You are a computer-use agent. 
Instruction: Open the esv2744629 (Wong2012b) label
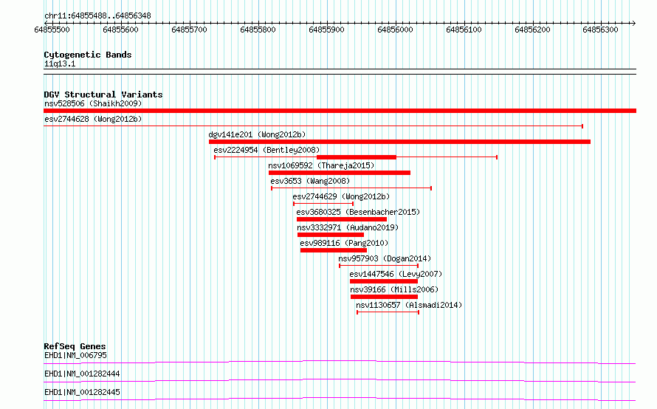341,196
